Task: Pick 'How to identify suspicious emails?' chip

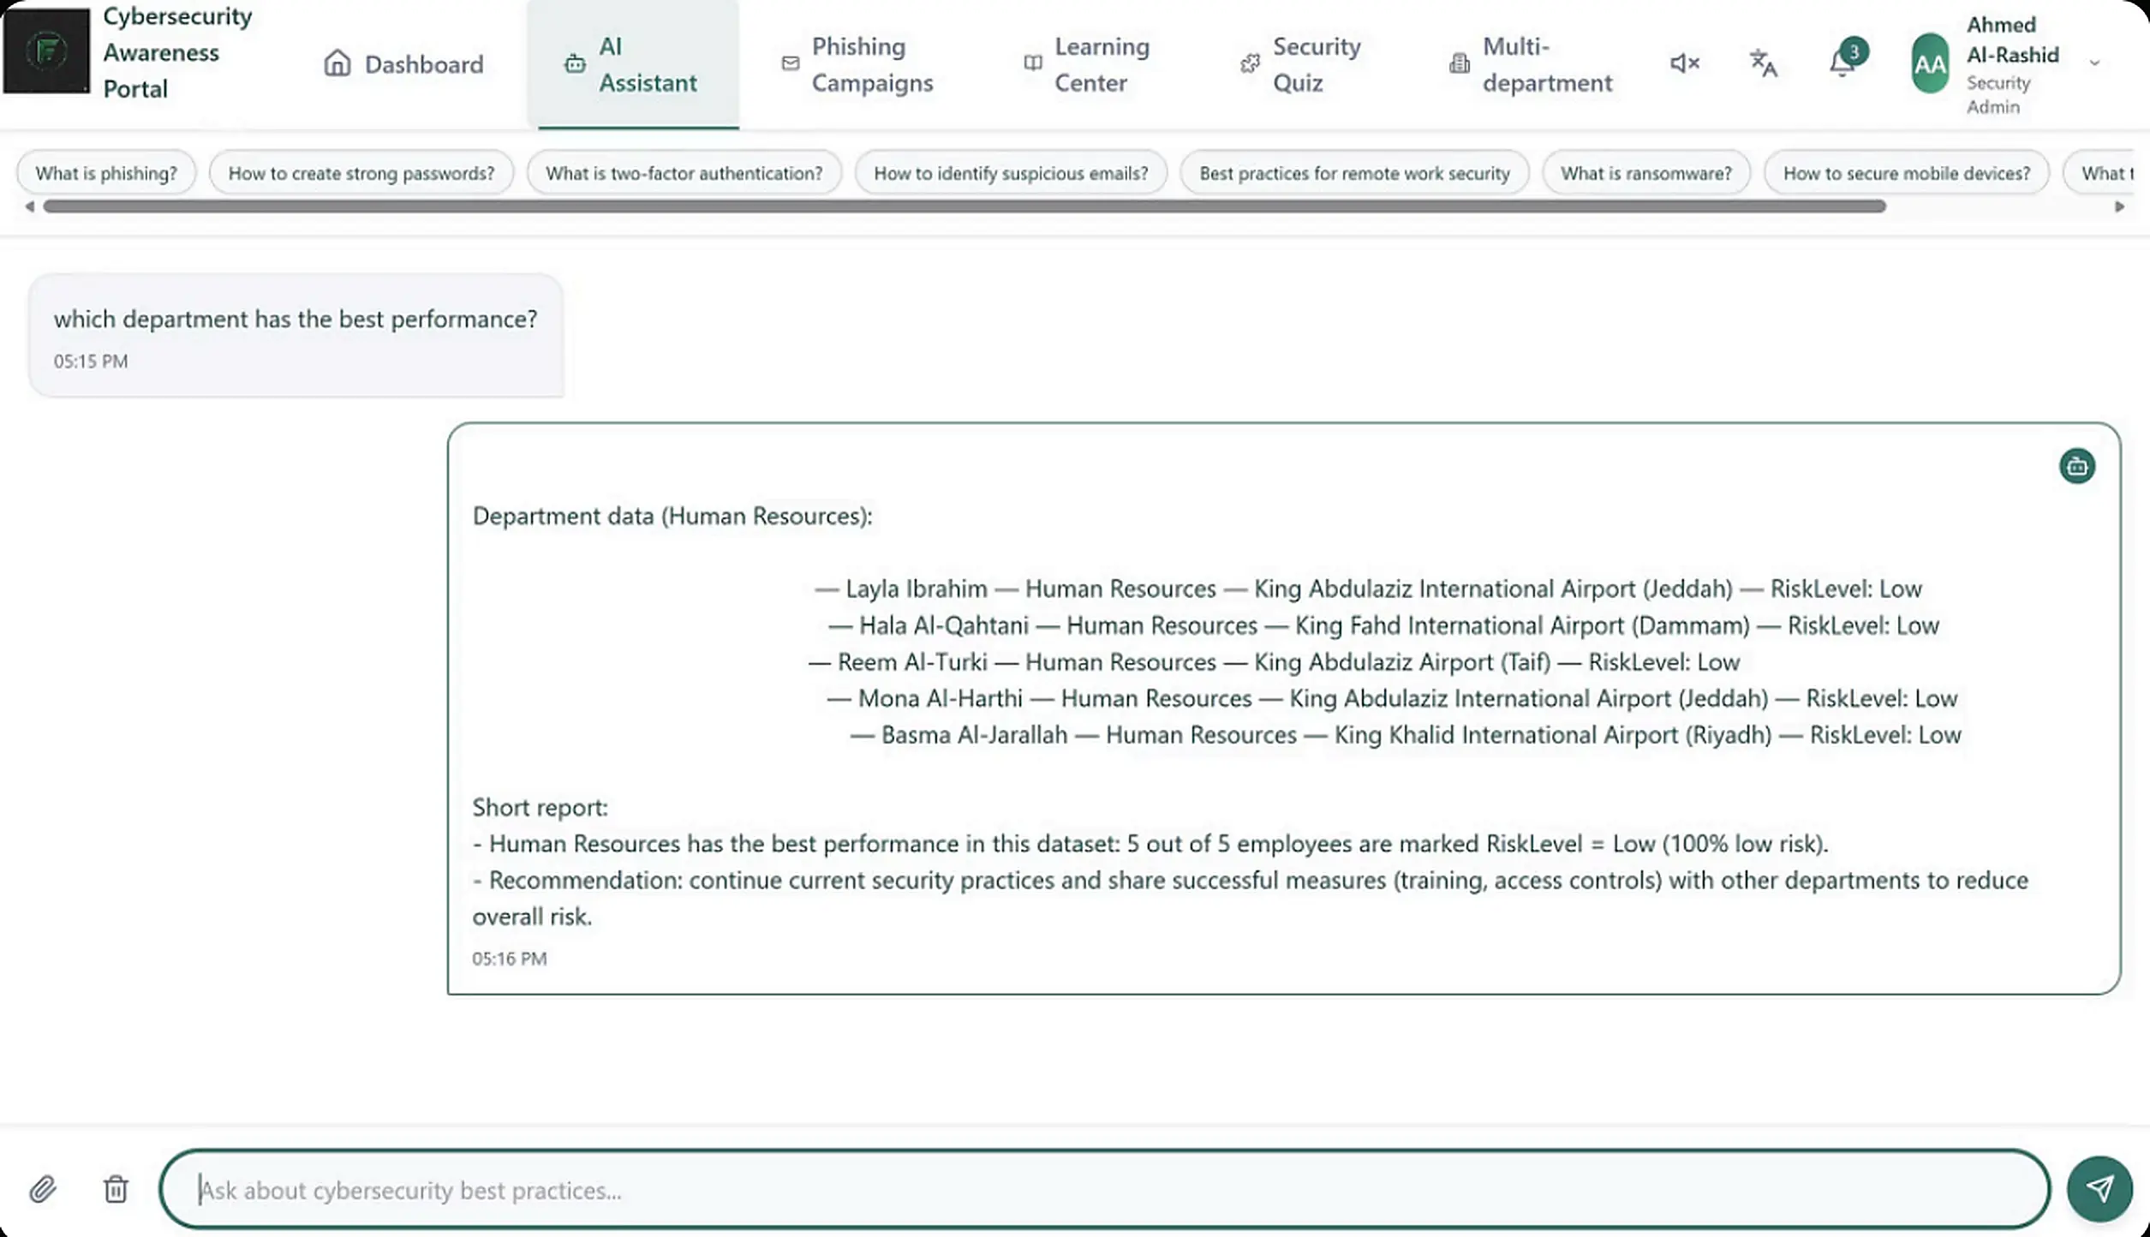Action: (1011, 173)
